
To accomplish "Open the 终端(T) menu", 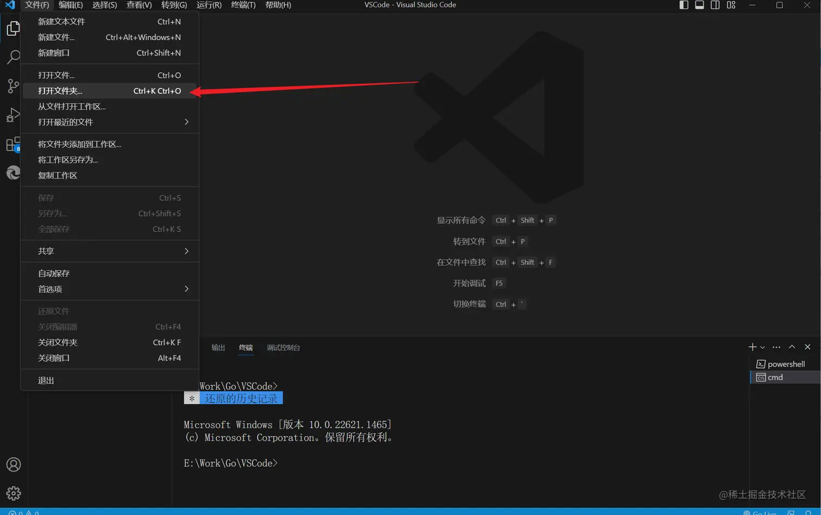I will click(x=243, y=5).
